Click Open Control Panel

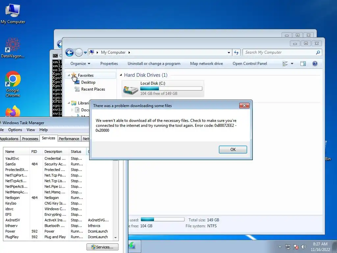250,64
